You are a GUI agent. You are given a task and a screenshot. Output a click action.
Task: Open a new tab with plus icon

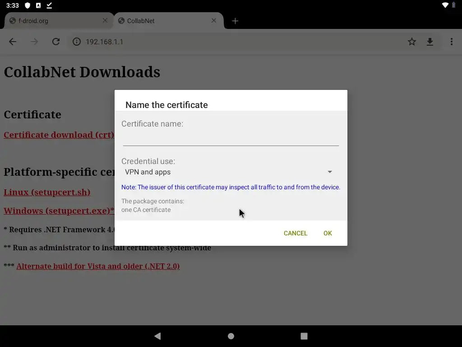235,21
